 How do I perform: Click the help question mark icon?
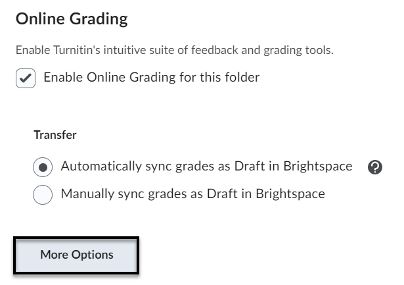point(376,167)
